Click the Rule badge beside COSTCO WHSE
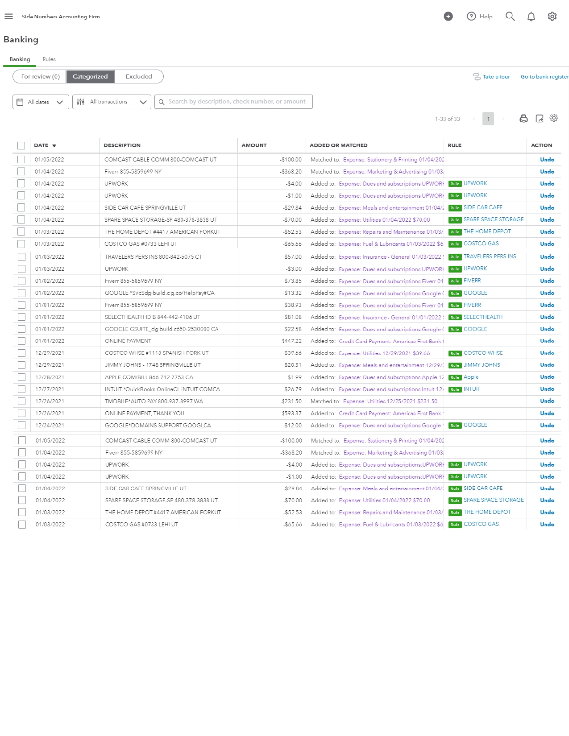569x736 pixels. [455, 353]
